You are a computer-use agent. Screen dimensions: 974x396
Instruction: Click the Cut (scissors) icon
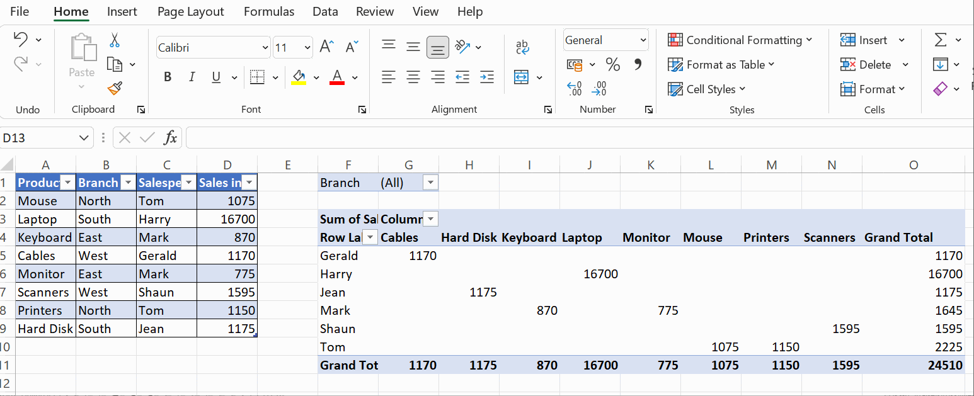[115, 40]
